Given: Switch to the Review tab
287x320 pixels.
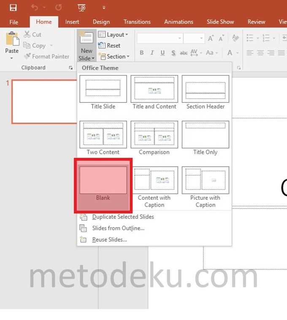Looking at the screenshot, I should [256, 22].
